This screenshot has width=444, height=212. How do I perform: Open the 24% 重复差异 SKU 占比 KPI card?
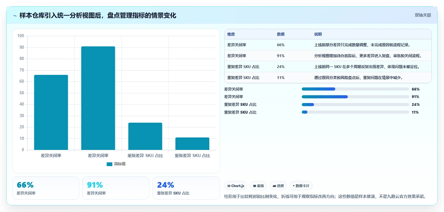tap(186, 188)
